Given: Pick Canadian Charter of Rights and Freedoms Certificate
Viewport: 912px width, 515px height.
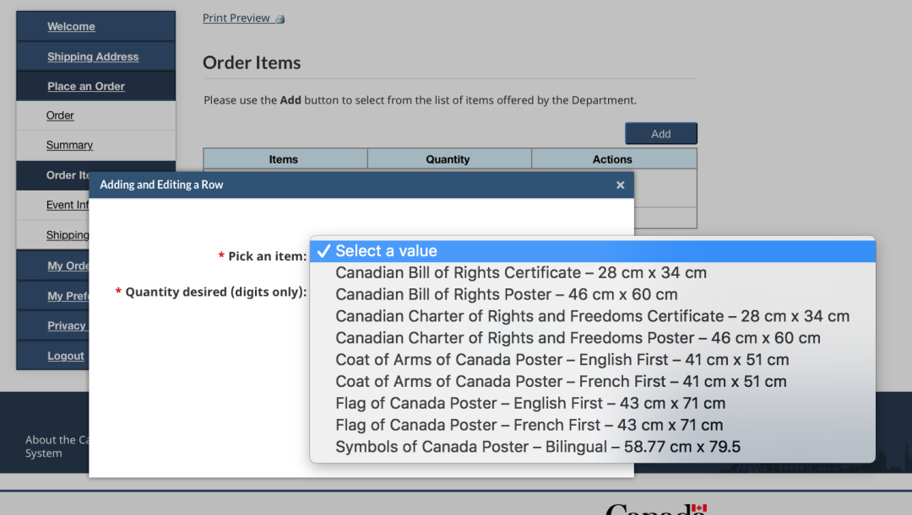Looking at the screenshot, I should pyautogui.click(x=591, y=317).
